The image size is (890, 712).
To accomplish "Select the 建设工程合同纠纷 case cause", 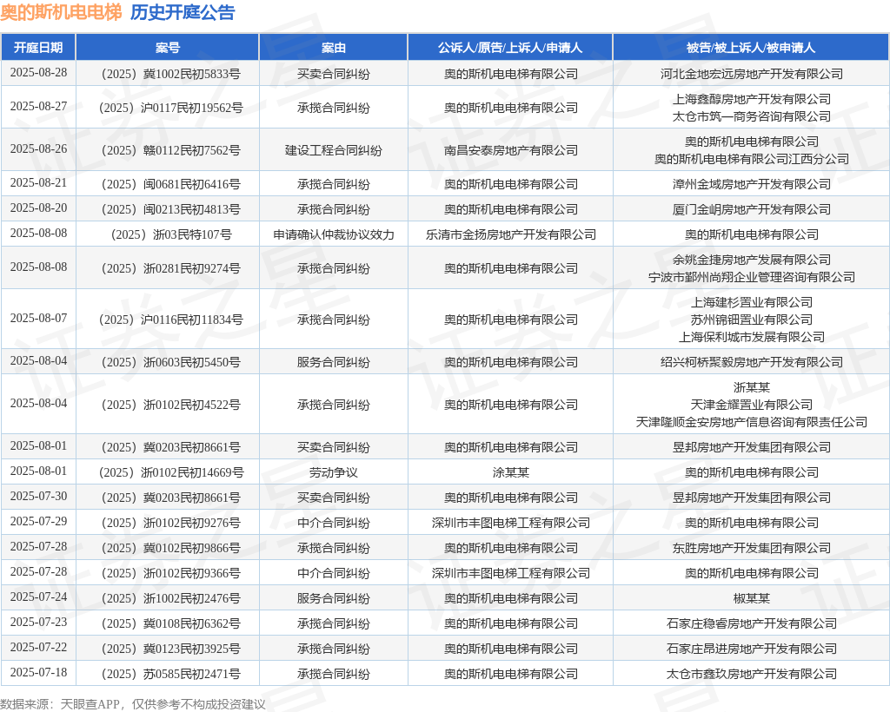I will pyautogui.click(x=333, y=150).
